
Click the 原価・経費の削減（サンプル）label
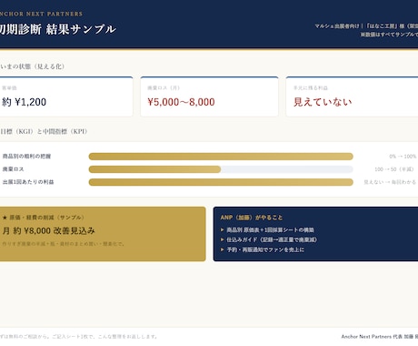pos(47,218)
